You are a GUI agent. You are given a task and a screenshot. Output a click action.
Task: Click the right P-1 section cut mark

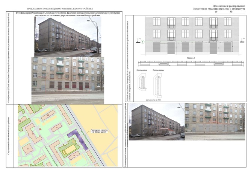coord(242,40)
